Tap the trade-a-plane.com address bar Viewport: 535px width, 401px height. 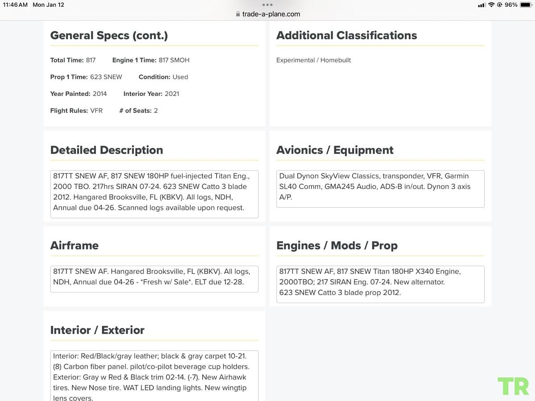(x=267, y=14)
